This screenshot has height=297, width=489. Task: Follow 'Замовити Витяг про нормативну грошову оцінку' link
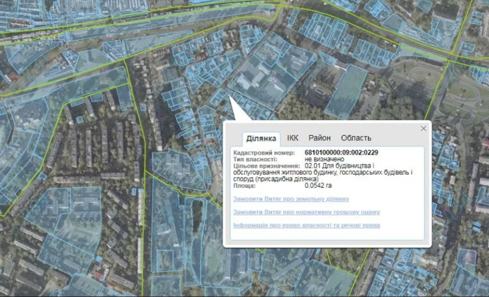[306, 212]
